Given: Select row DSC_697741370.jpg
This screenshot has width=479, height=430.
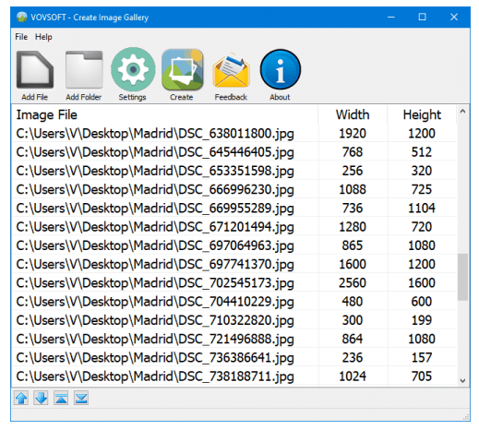Looking at the screenshot, I should point(234,264).
